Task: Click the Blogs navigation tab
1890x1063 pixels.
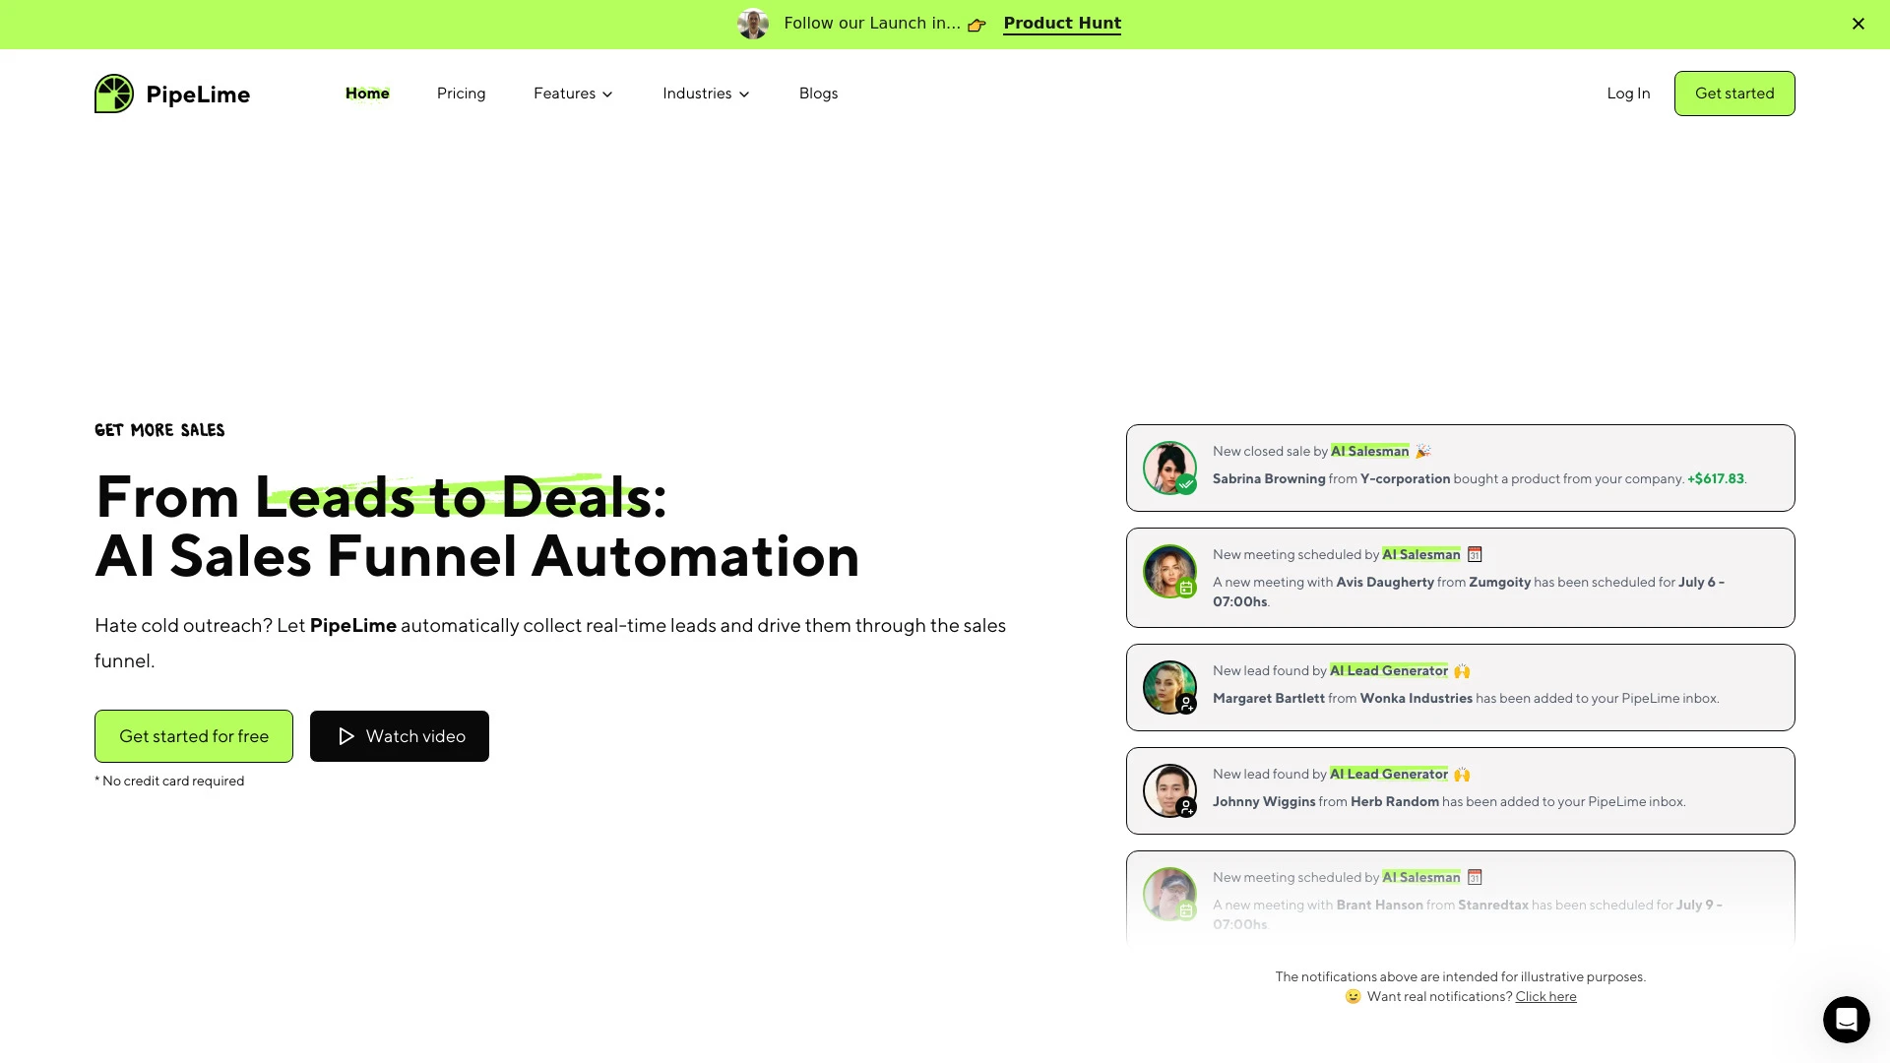Action: pyautogui.click(x=819, y=94)
